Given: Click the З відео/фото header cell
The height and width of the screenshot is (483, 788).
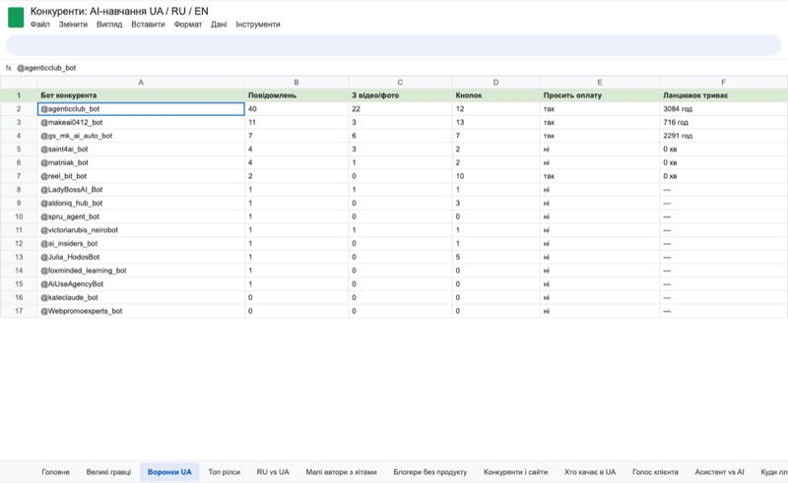Looking at the screenshot, I should [x=400, y=95].
